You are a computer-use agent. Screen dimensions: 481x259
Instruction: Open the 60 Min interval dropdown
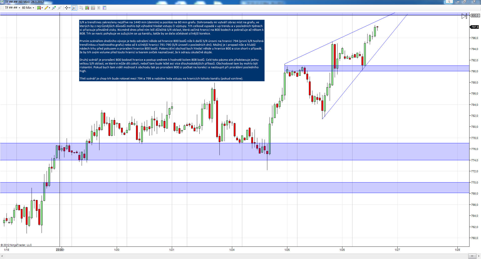pos(28,8)
